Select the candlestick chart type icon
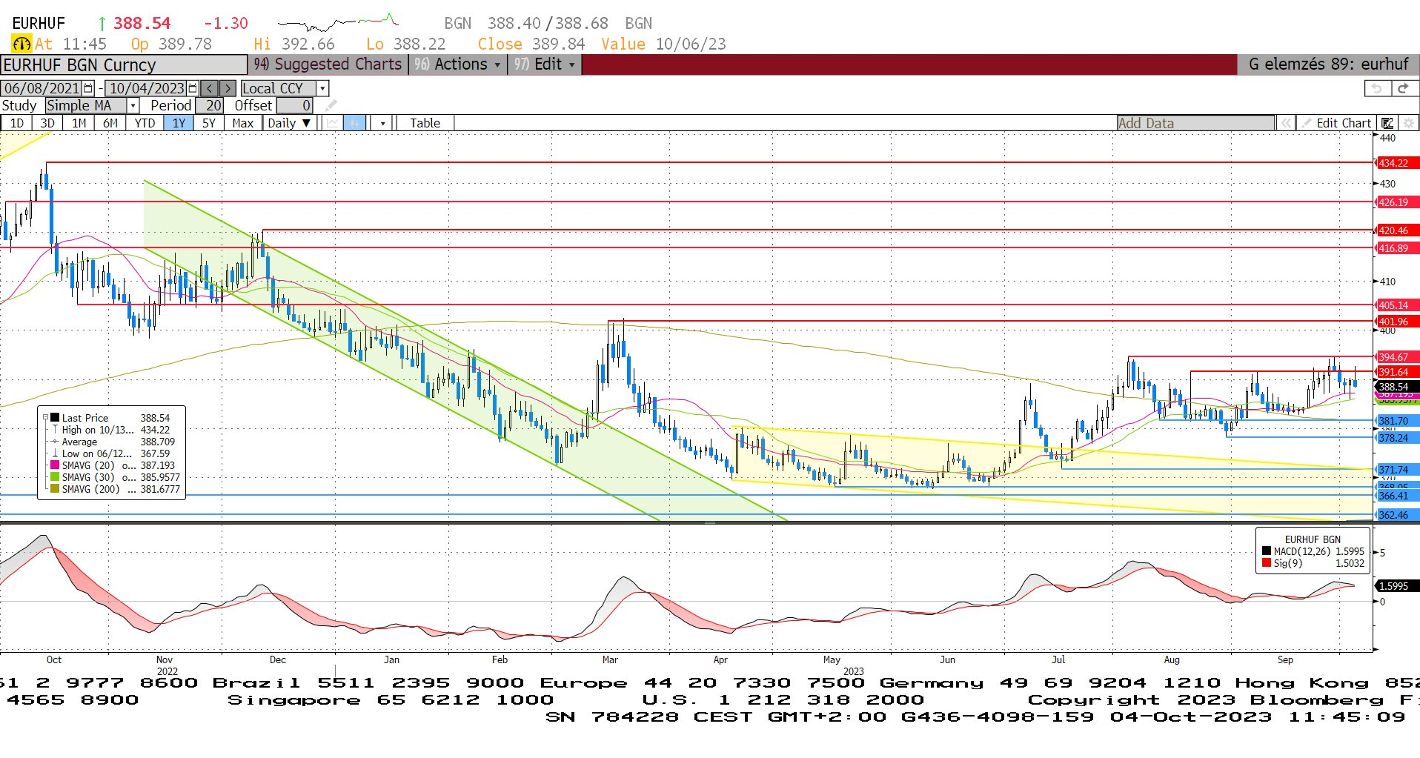The width and height of the screenshot is (1420, 758). coord(355,123)
